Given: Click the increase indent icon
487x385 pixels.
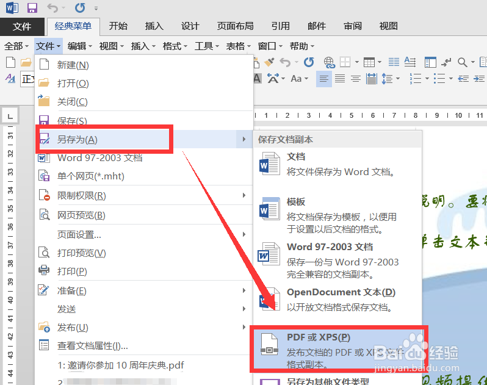Looking at the screenshot, I should point(479,79).
